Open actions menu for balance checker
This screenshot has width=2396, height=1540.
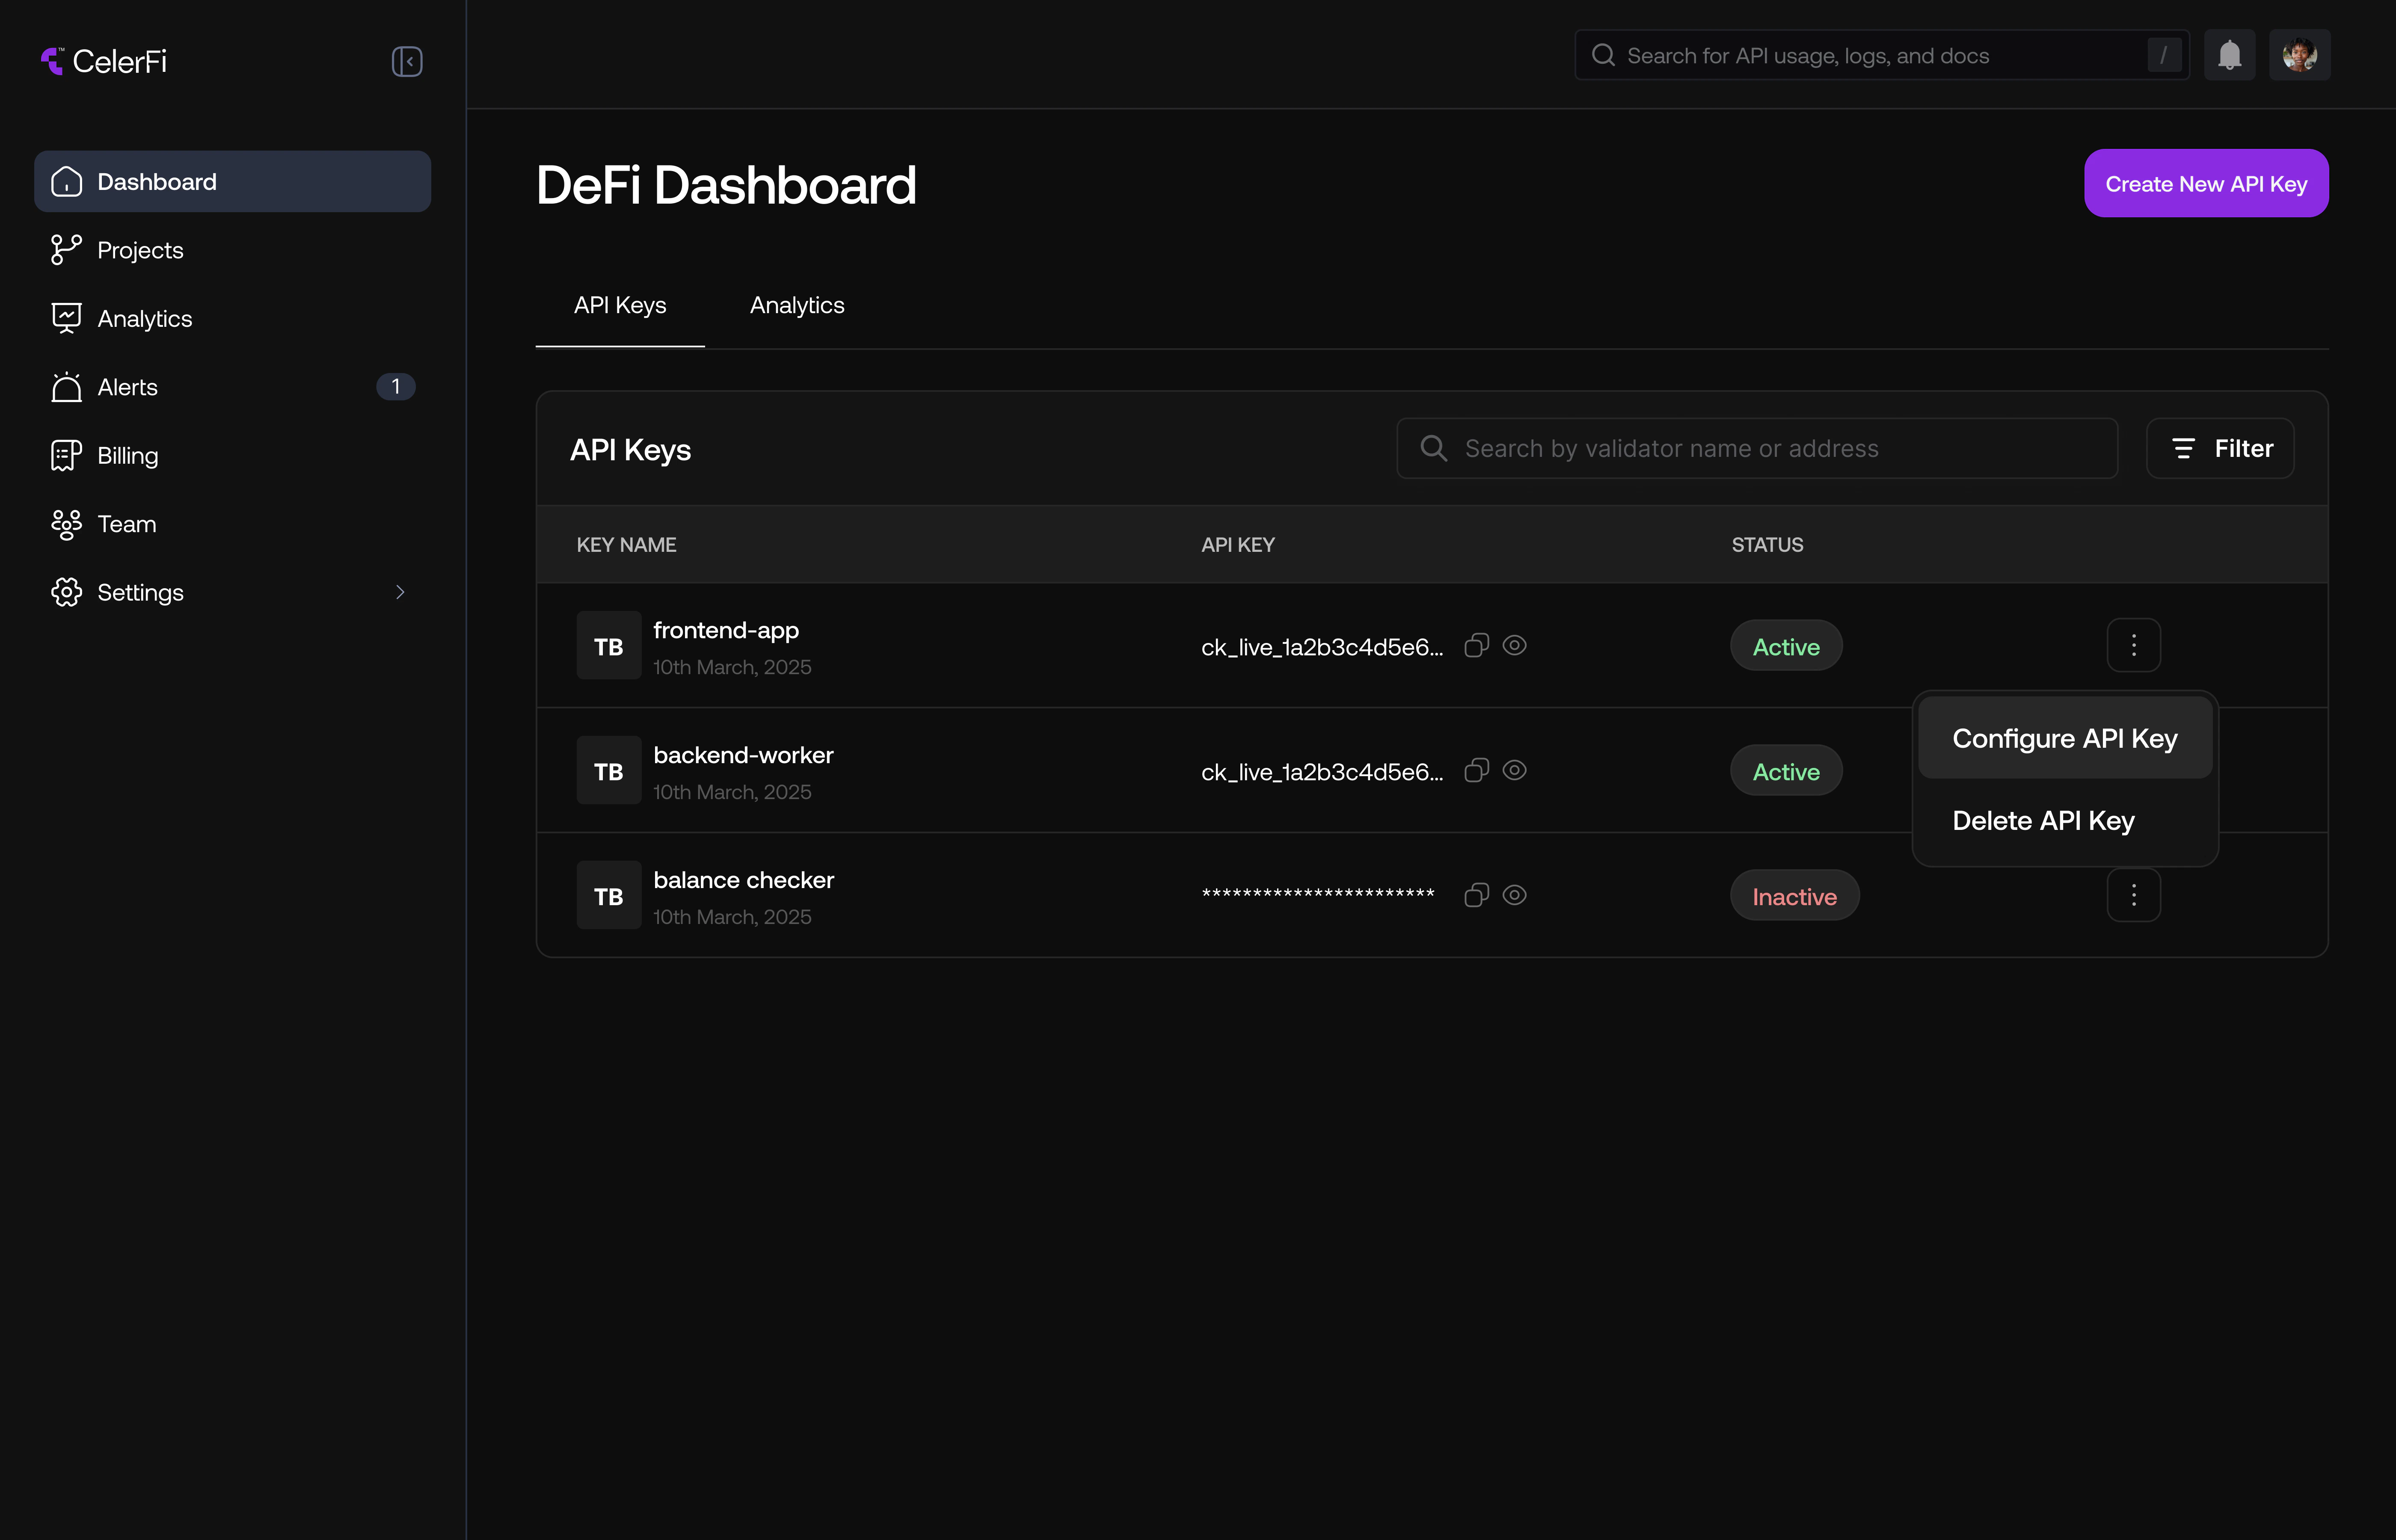coord(2134,895)
